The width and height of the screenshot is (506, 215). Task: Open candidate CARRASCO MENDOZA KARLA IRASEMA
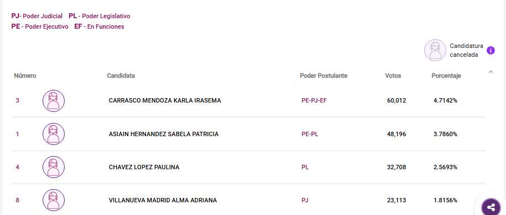coord(165,100)
